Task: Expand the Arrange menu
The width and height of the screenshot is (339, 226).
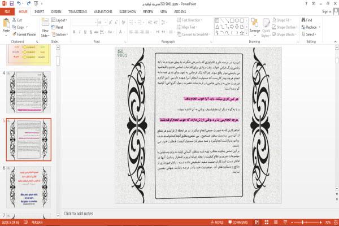Action: pos(255,28)
